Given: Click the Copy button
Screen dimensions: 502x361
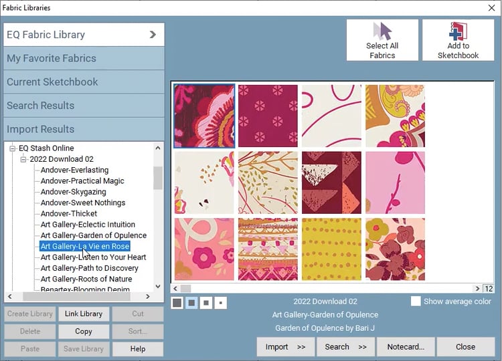Looking at the screenshot, I should [x=84, y=332].
